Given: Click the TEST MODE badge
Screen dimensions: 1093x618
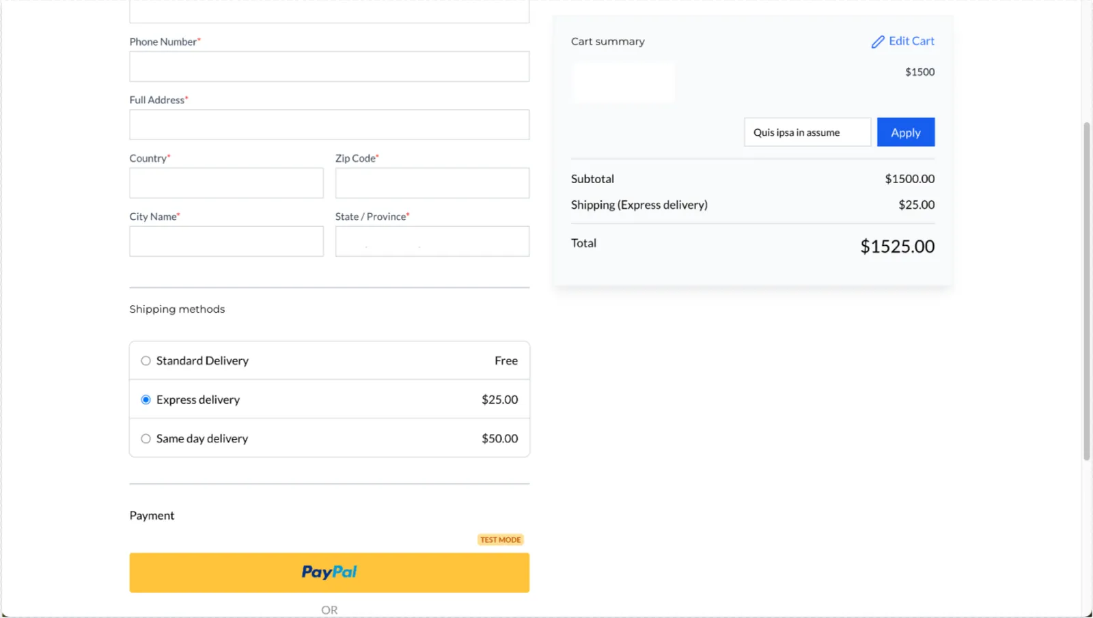Looking at the screenshot, I should (501, 539).
